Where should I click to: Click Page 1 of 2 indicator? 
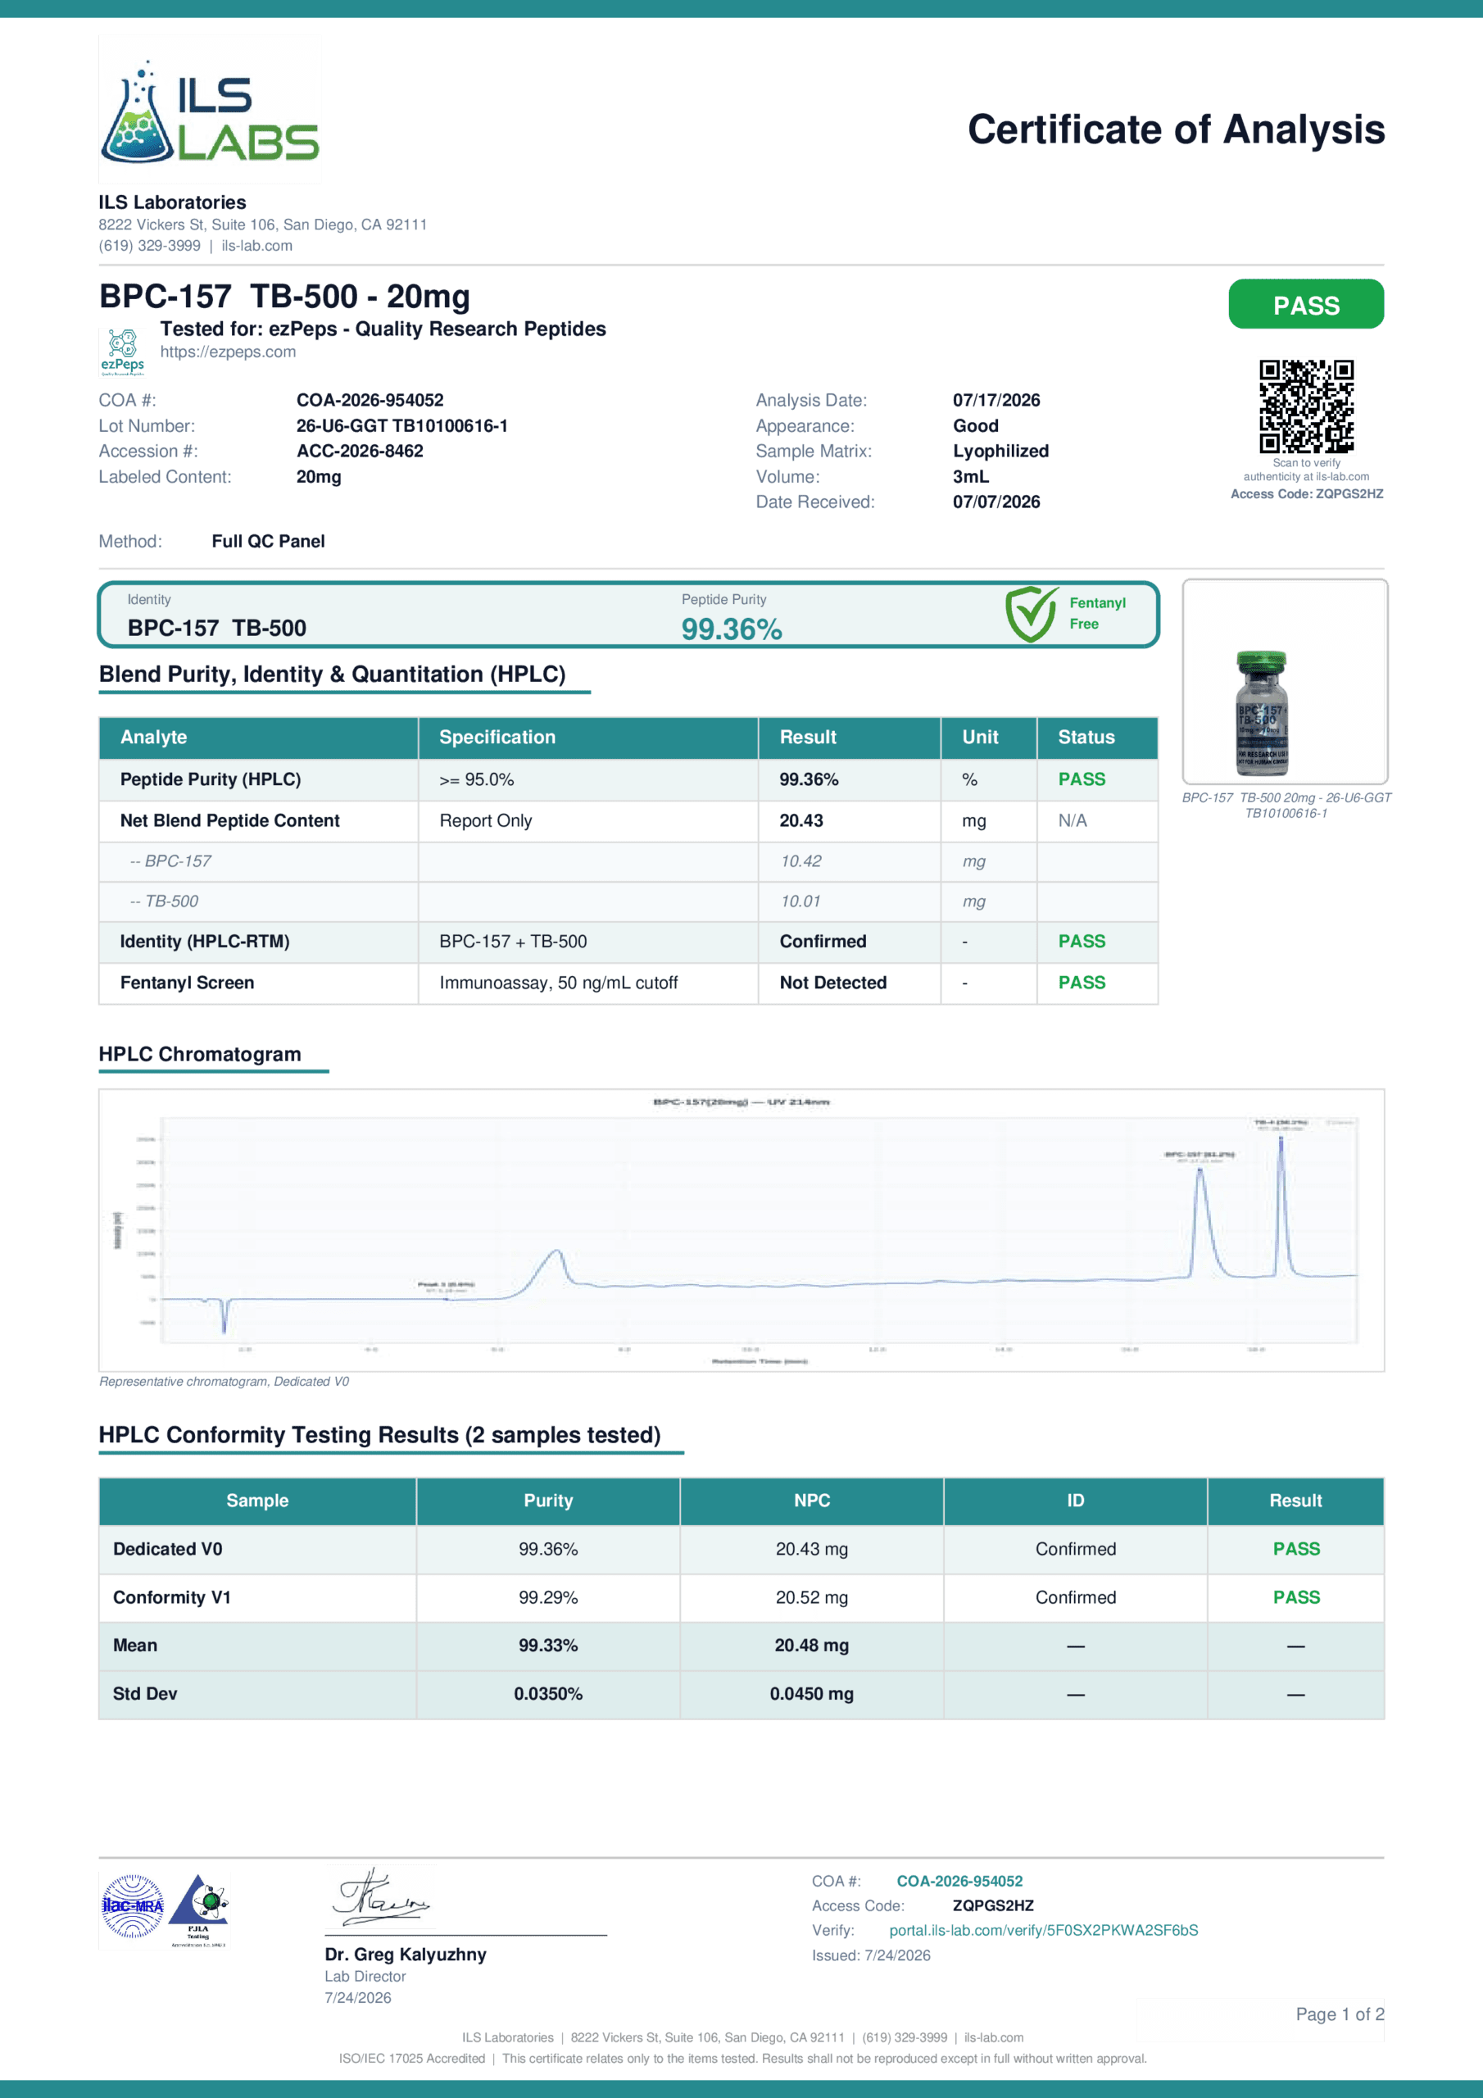[1340, 2014]
